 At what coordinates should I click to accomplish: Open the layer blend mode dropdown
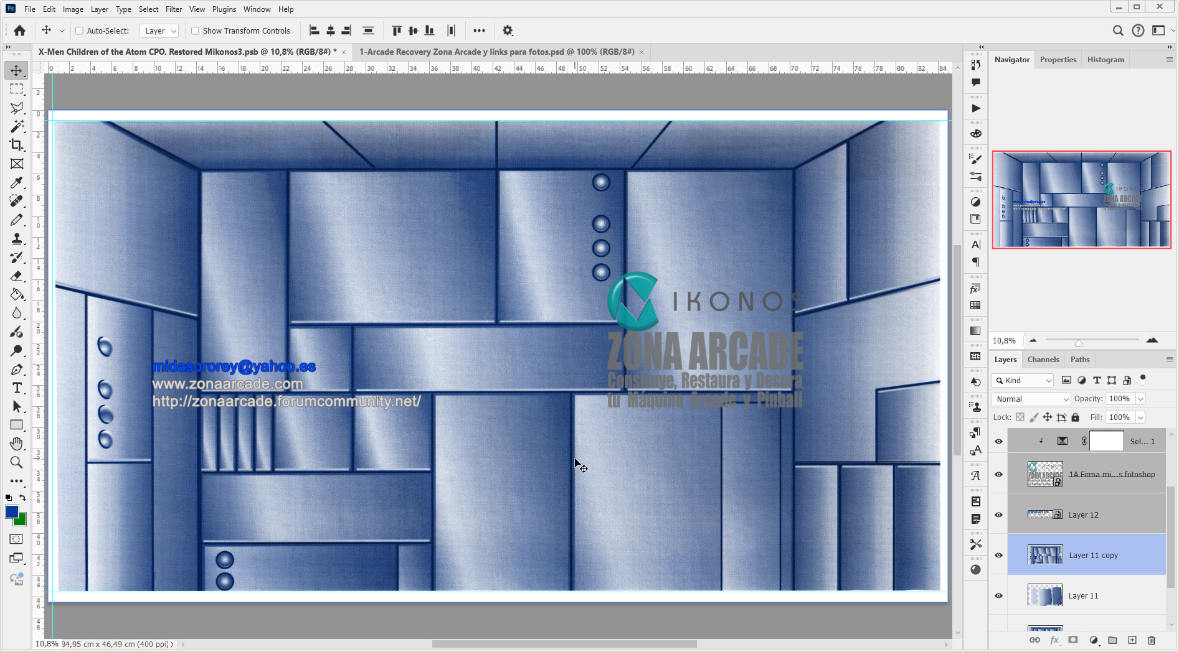[x=1031, y=399]
